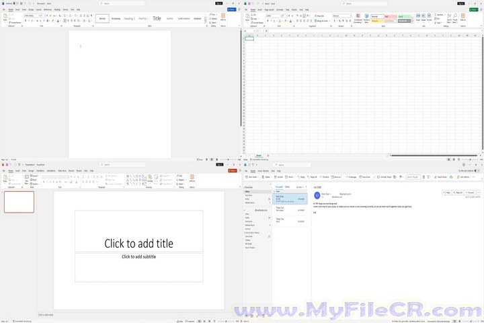Click the flag icon in Outlook toolbar
Image resolution: width=484 pixels, height=323 pixels.
point(401,177)
